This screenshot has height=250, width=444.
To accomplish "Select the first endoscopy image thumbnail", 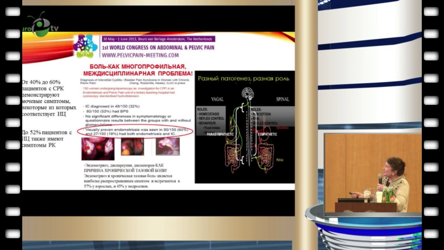I will click(x=98, y=149).
